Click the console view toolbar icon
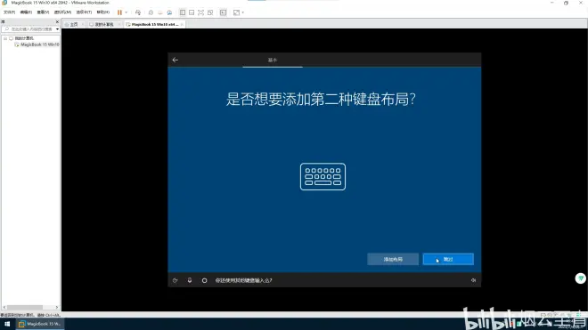Viewport: 588px width, 330px height. pos(223,12)
